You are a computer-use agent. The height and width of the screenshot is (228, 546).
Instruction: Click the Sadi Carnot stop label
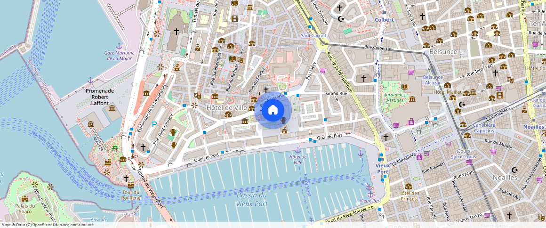point(314,35)
